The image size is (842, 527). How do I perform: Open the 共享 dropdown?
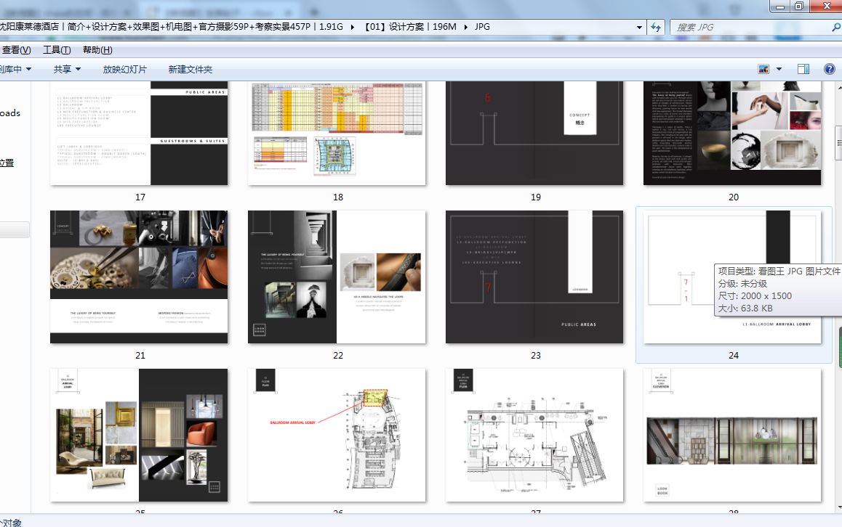(x=67, y=69)
